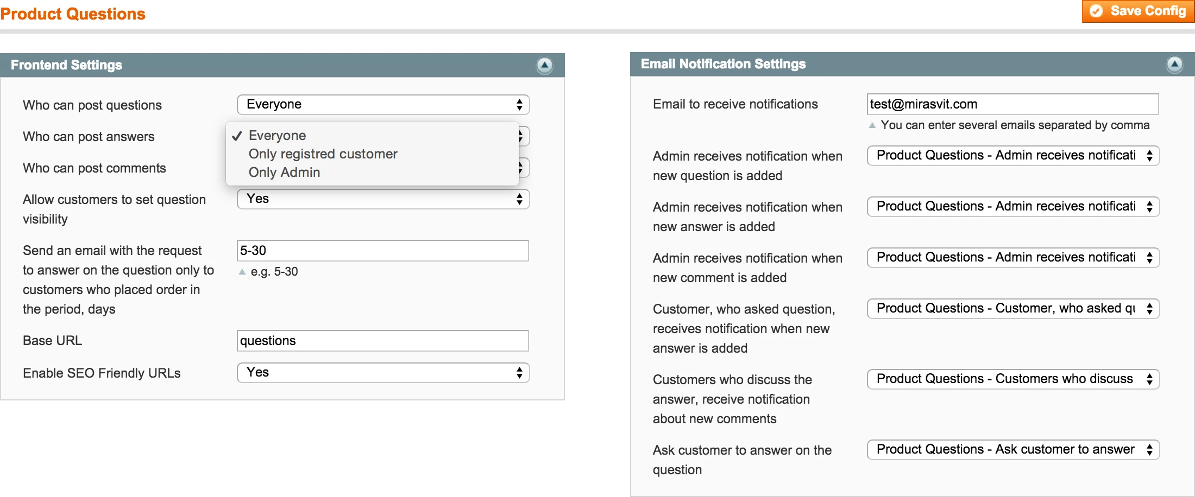The width and height of the screenshot is (1195, 497).
Task: Open the 'Who can post comments' dropdown
Action: (x=521, y=168)
